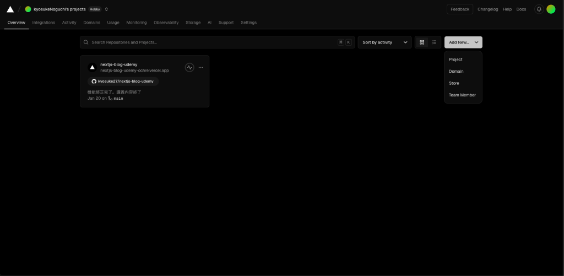Open the user avatar menu
This screenshot has height=276, width=564.
pos(551,9)
